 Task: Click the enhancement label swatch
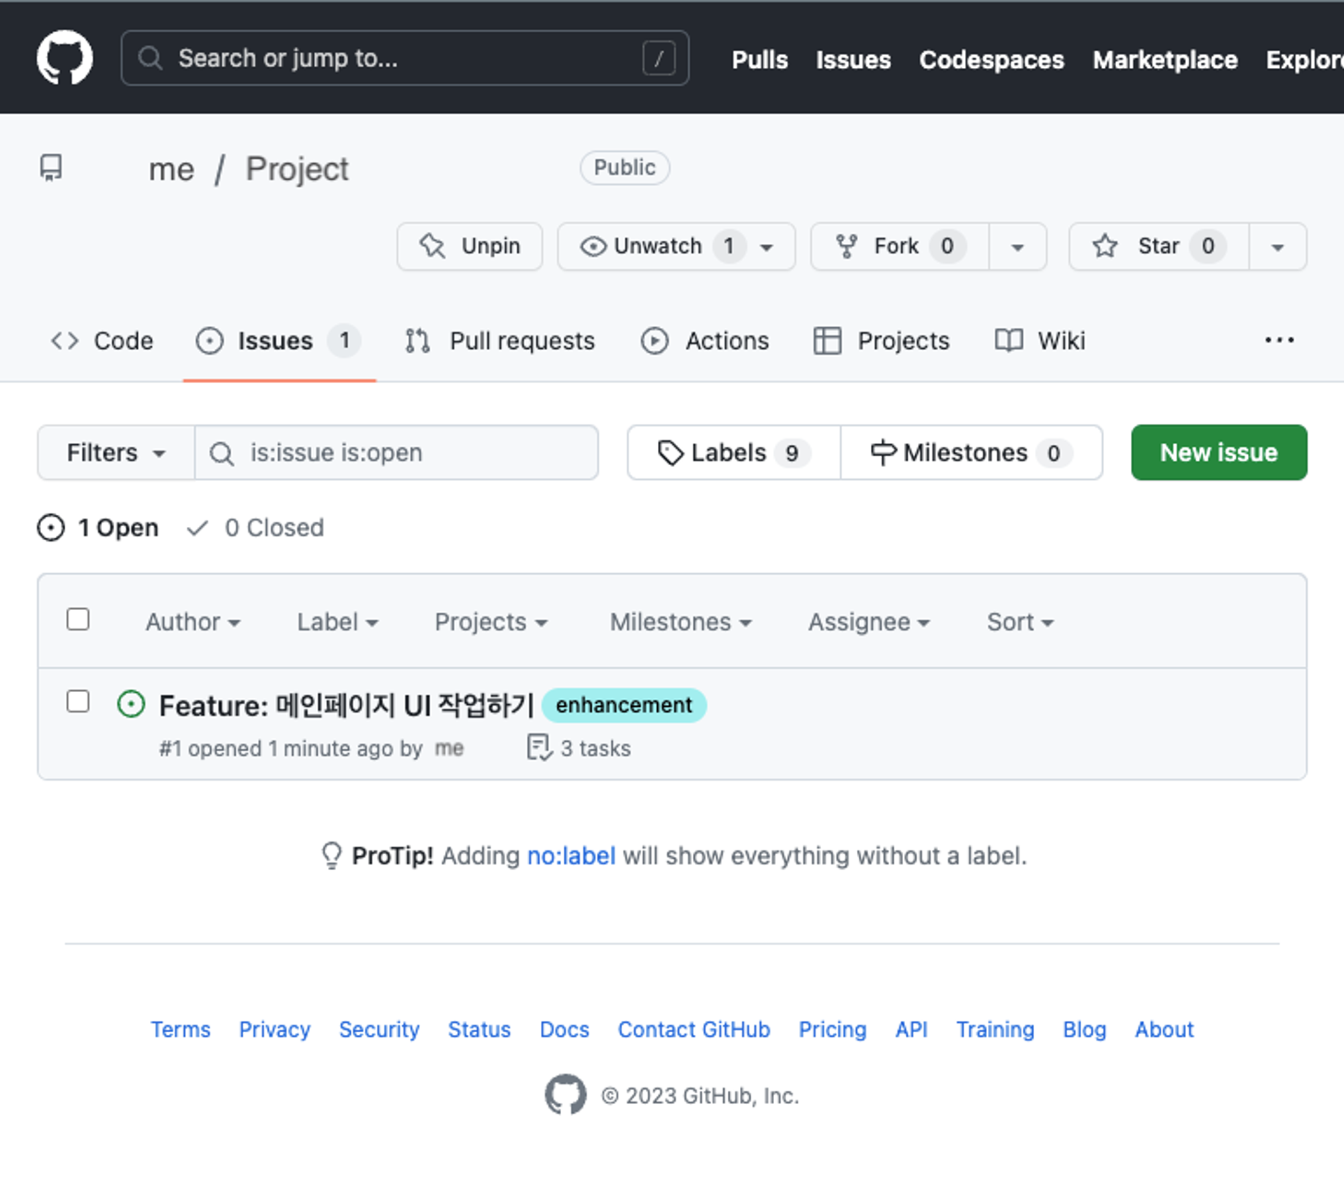tap(624, 705)
